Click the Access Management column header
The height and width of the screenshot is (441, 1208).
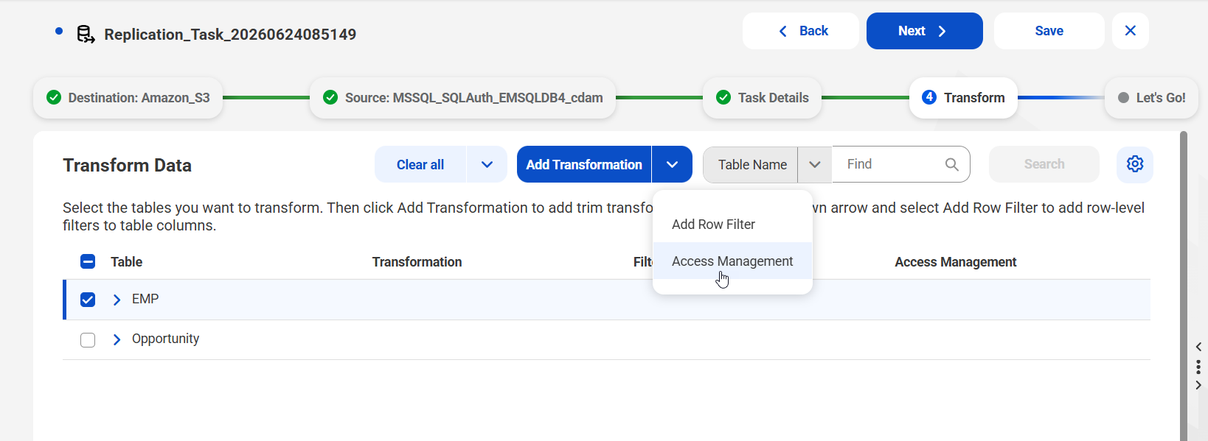[956, 261]
